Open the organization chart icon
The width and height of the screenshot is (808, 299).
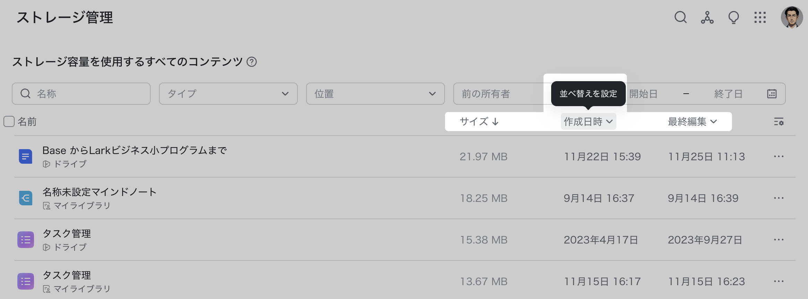click(707, 17)
